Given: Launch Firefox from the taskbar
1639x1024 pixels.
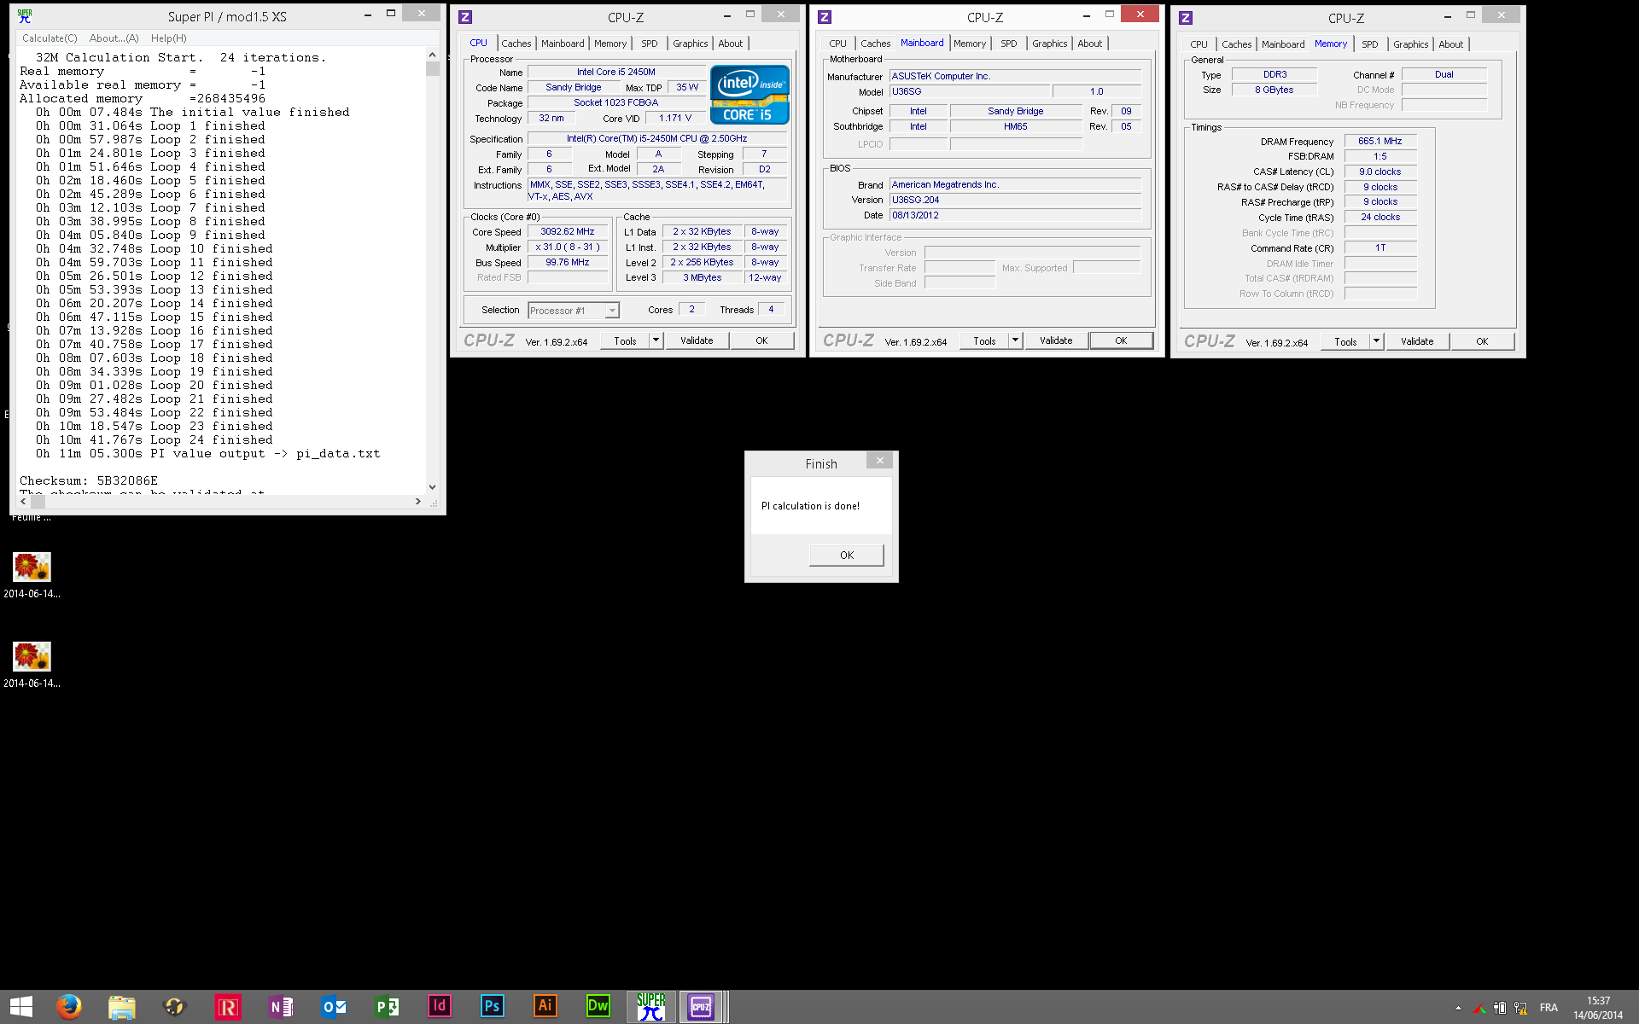Looking at the screenshot, I should point(69,1007).
